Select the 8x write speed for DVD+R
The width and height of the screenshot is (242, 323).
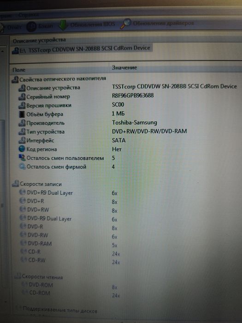click(114, 202)
